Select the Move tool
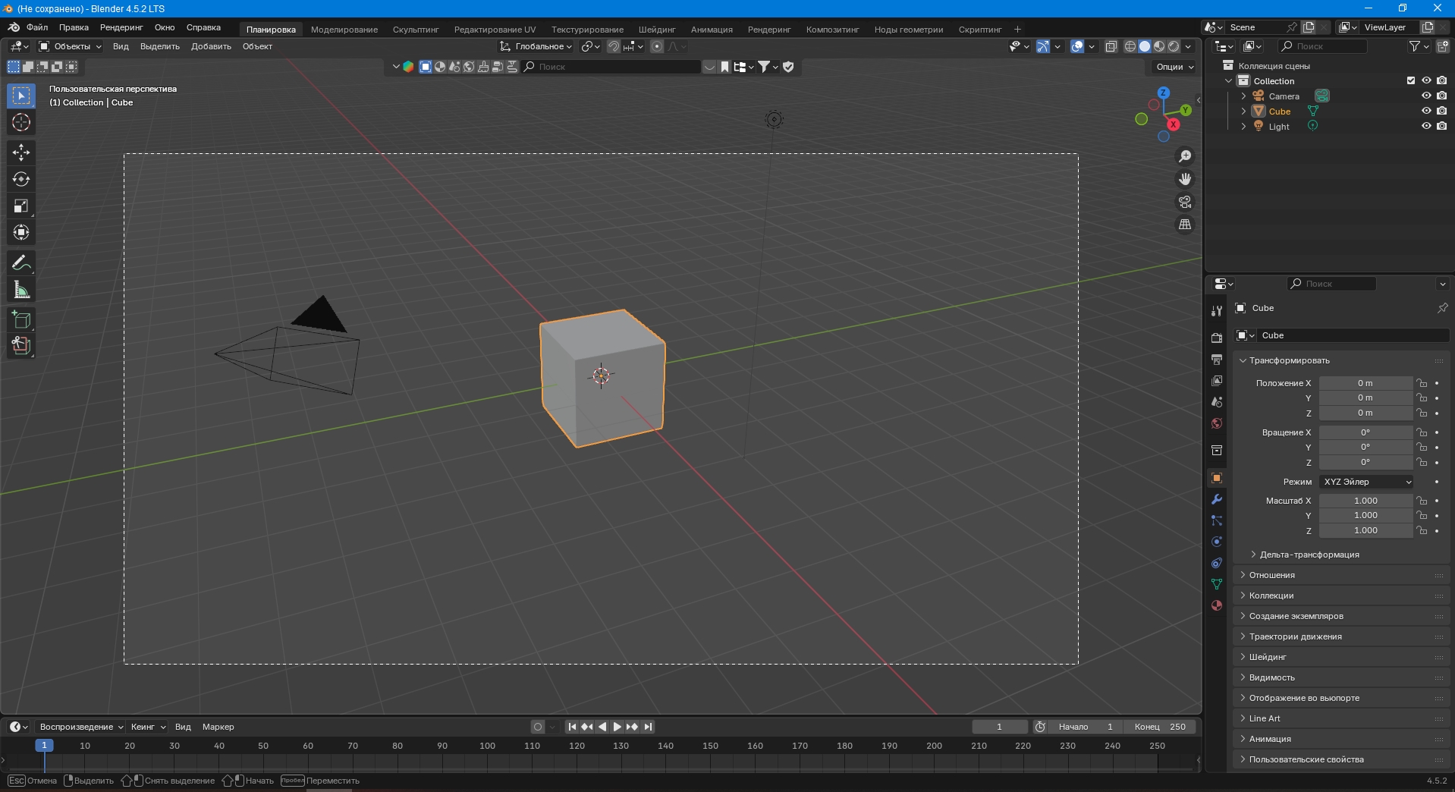Image resolution: width=1455 pixels, height=792 pixels. click(x=21, y=152)
